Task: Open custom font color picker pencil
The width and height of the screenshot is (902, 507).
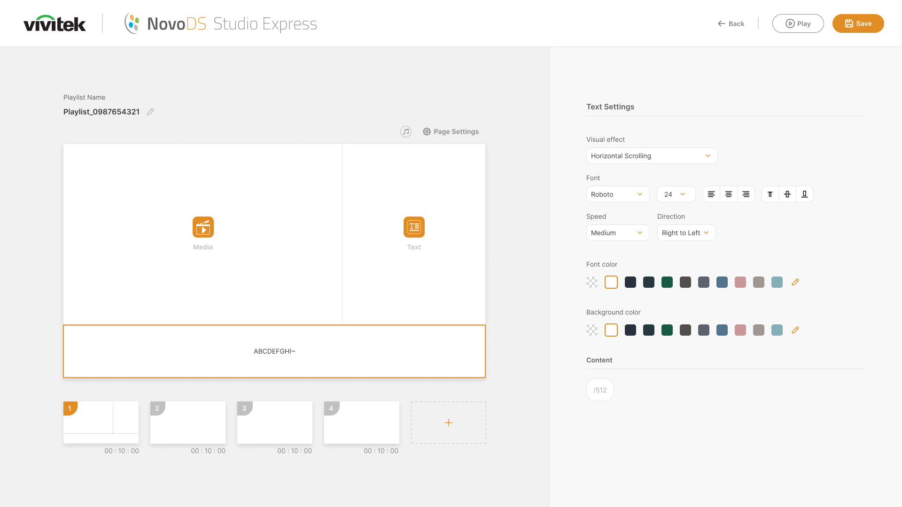Action: (795, 282)
